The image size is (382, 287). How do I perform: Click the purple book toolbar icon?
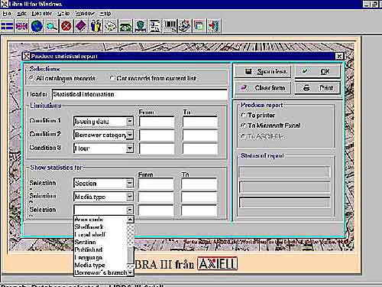81,26
